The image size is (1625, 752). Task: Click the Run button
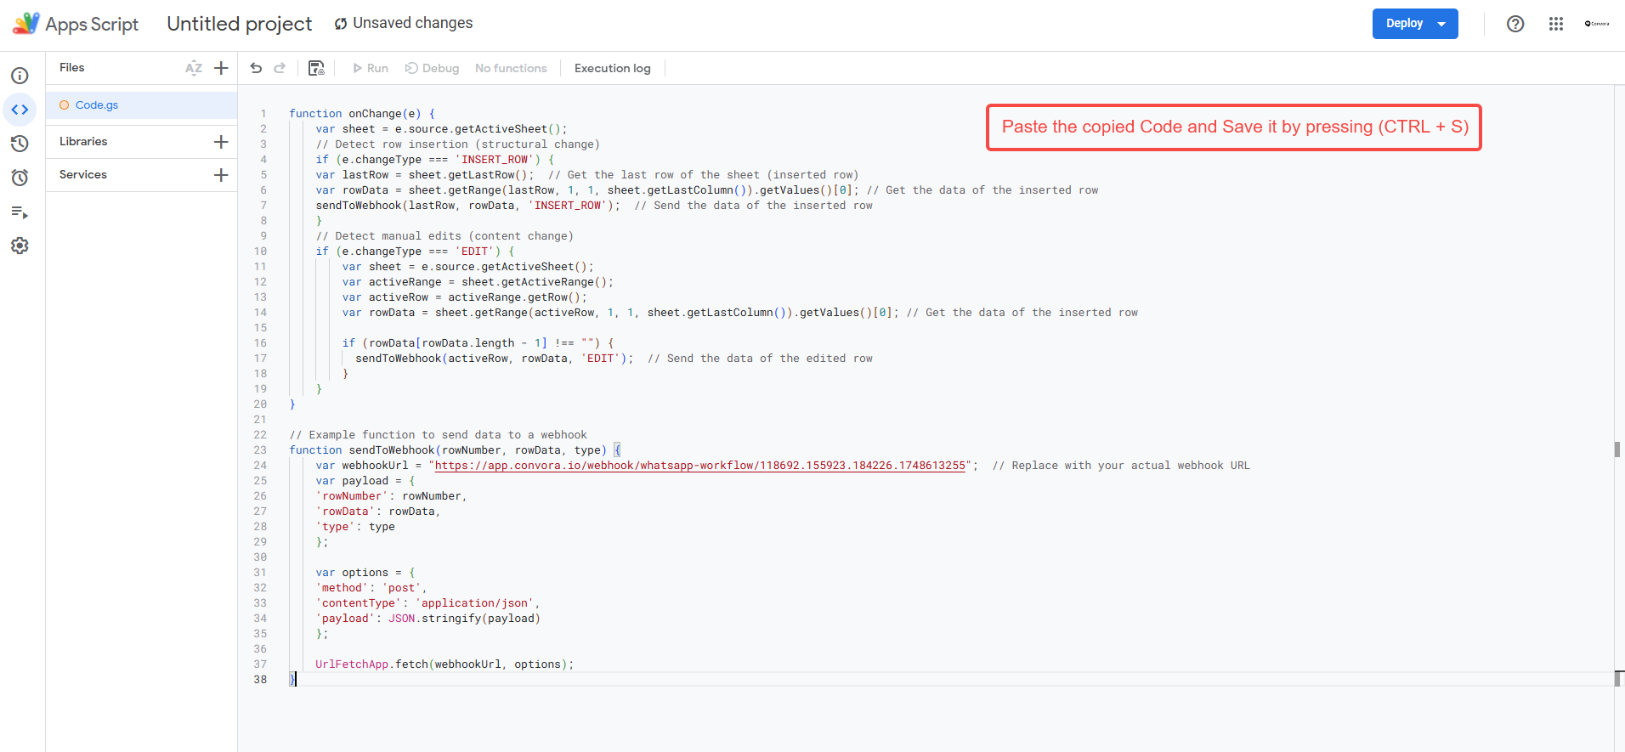coord(371,68)
